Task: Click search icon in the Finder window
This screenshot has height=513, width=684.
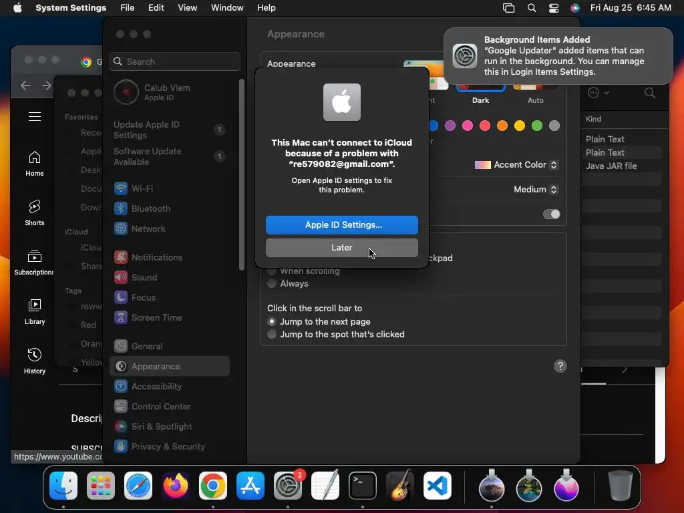Action: [x=649, y=92]
